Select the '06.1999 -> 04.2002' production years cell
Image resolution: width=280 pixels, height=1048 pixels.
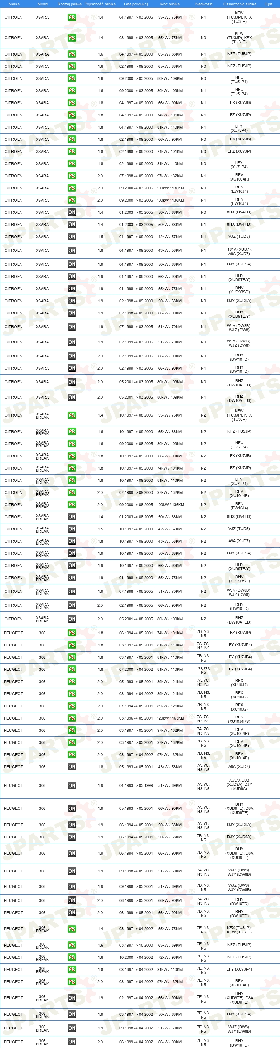[136, 1042]
